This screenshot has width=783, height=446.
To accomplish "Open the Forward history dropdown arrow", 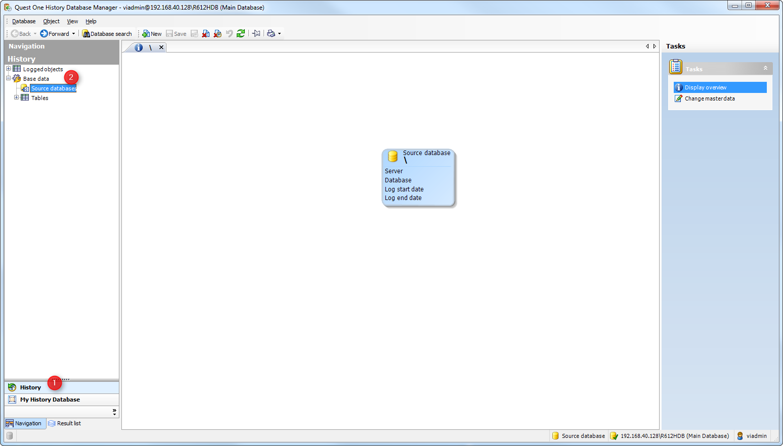I will pyautogui.click(x=73, y=34).
